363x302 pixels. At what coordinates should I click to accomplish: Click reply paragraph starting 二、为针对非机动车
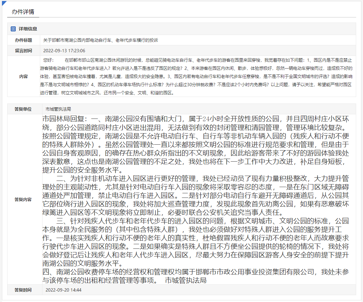click(x=196, y=195)
